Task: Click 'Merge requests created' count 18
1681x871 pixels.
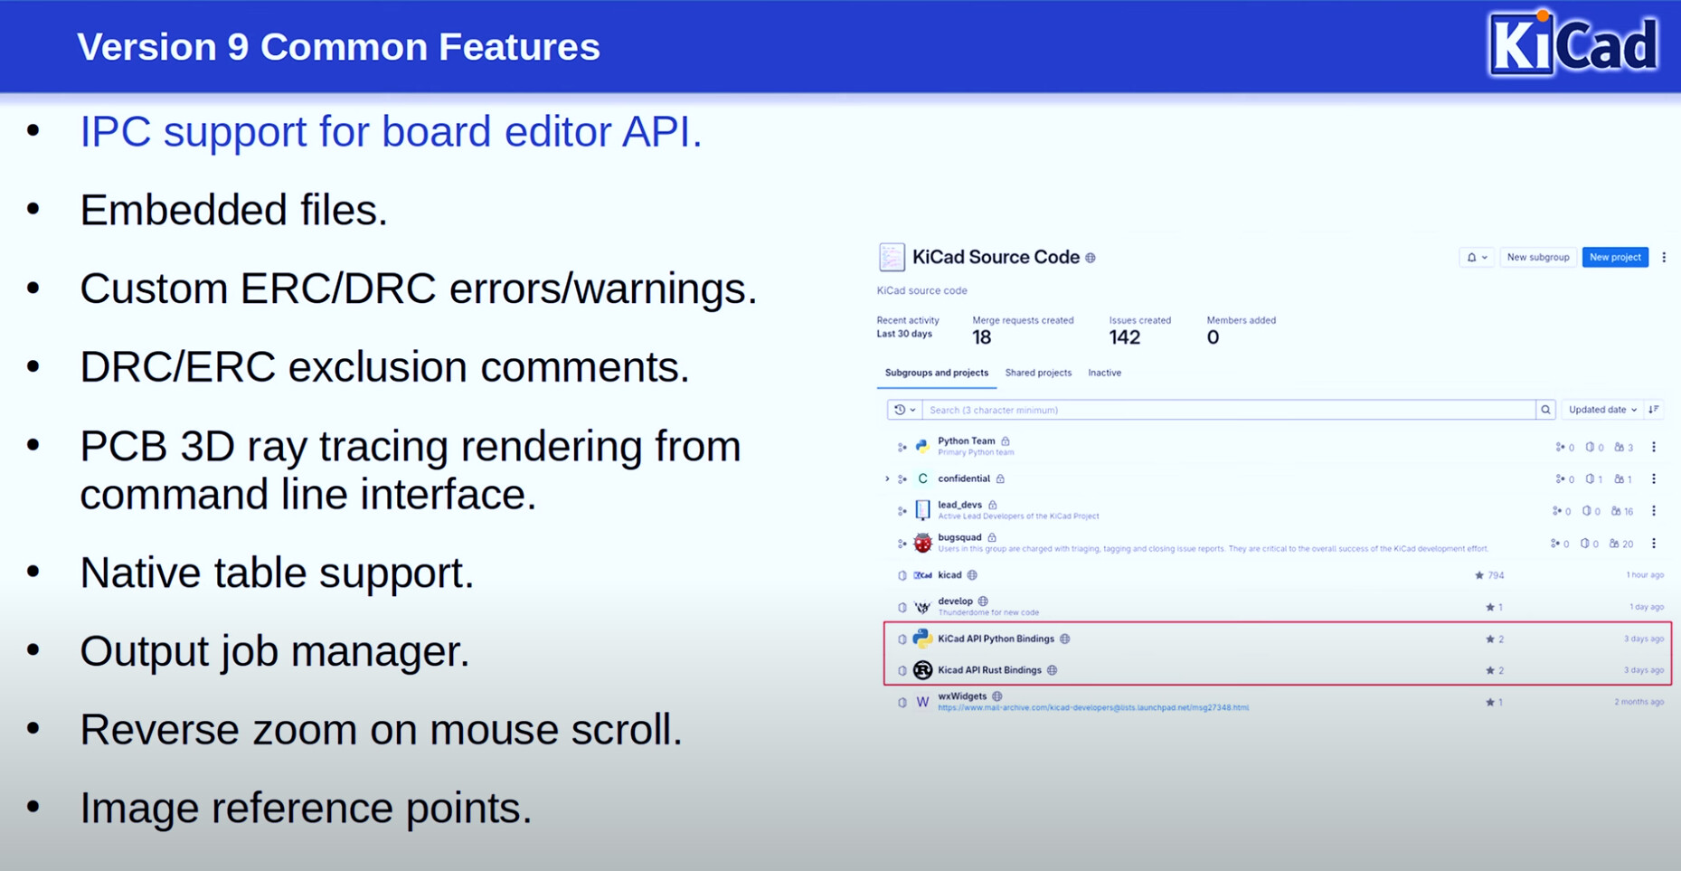Action: pyautogui.click(x=982, y=337)
